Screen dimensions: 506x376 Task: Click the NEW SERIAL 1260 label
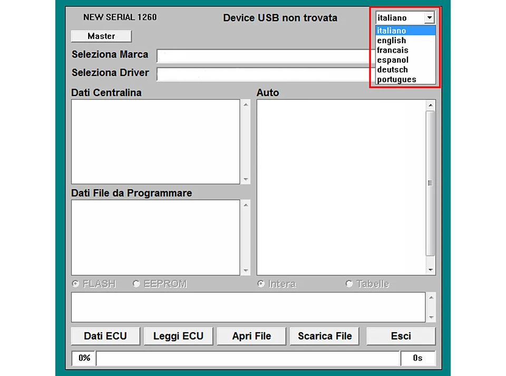pos(120,17)
